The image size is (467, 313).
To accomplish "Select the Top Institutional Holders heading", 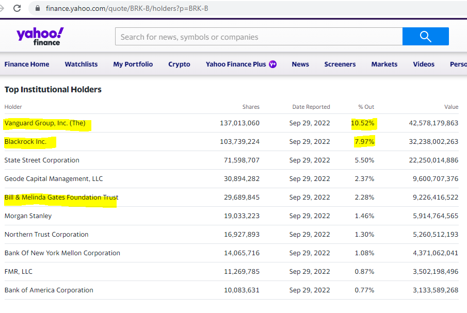I will pos(53,90).
